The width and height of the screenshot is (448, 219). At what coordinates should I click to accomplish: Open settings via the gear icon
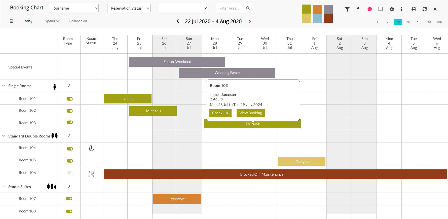pyautogui.click(x=392, y=9)
